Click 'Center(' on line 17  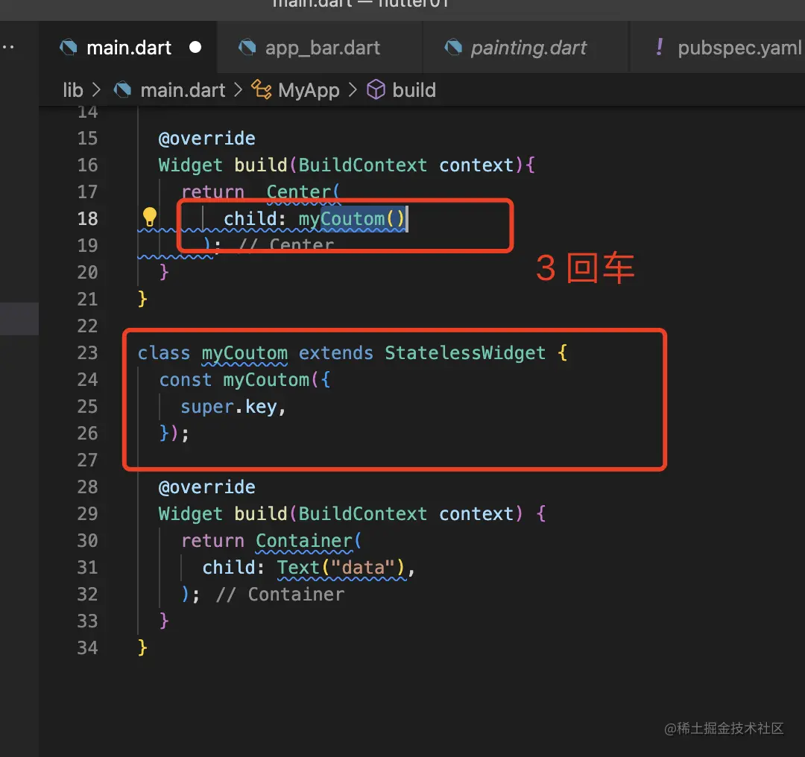[303, 192]
